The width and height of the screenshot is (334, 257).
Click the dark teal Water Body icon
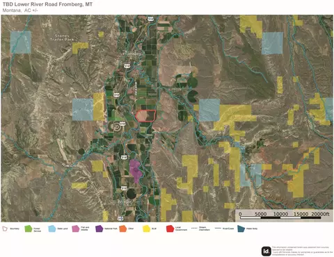pyautogui.click(x=241, y=229)
